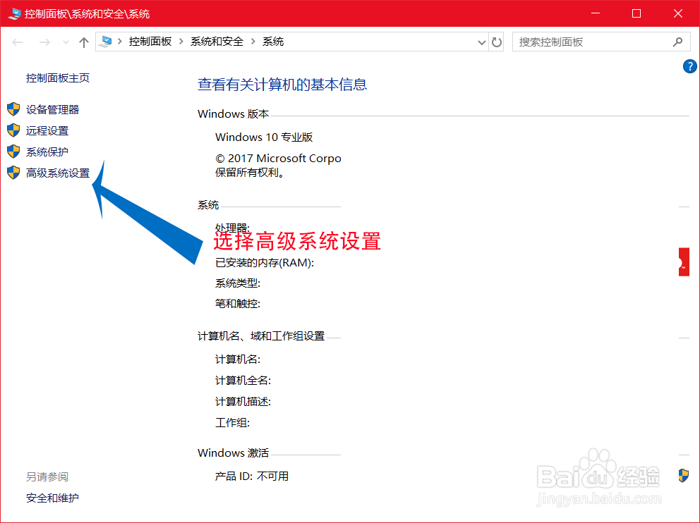The width and height of the screenshot is (700, 523).
Task: Select 控制面板 in the address breadcrumb
Action: [x=150, y=42]
